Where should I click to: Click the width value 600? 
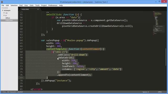coord(57,43)
